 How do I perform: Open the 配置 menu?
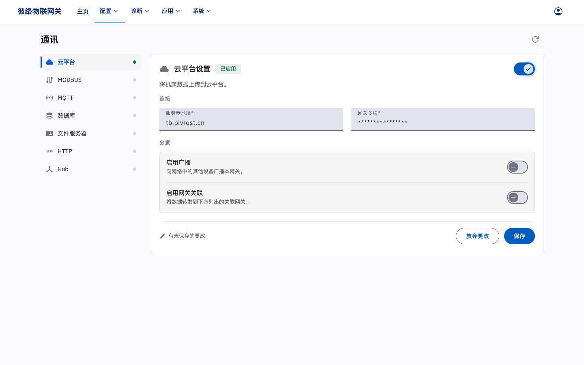[x=109, y=11]
